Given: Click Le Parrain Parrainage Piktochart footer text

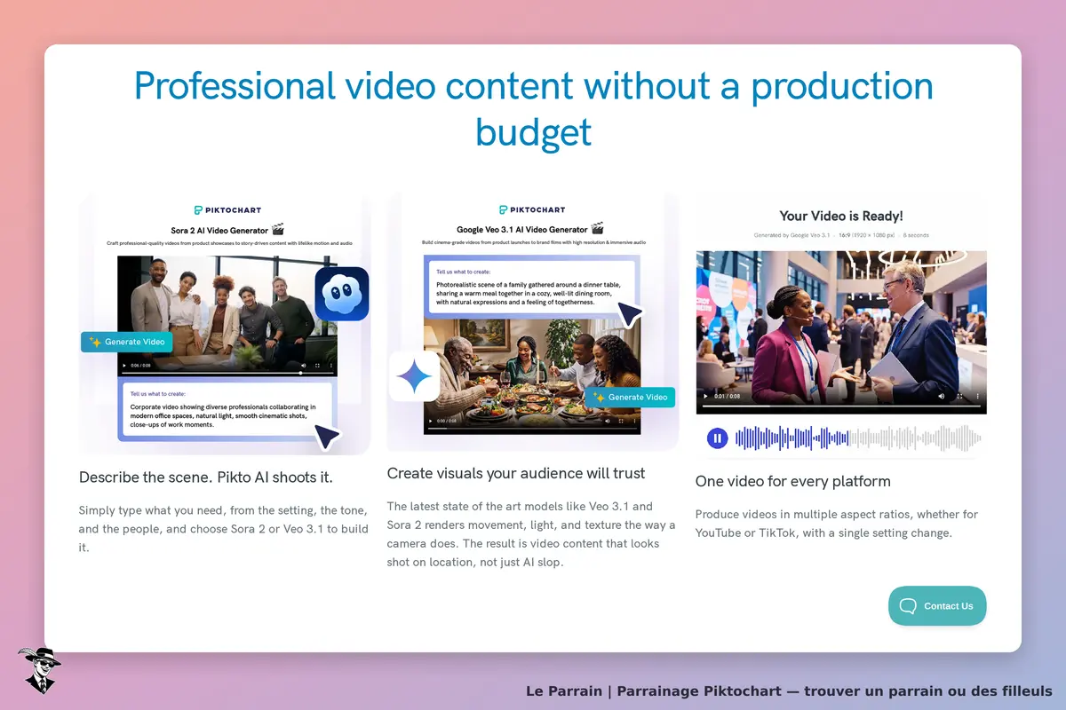Looking at the screenshot, I should 789,690.
